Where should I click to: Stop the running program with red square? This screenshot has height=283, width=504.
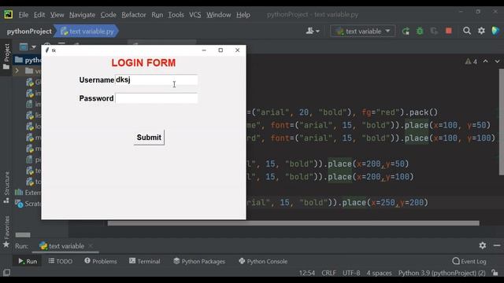point(449,31)
